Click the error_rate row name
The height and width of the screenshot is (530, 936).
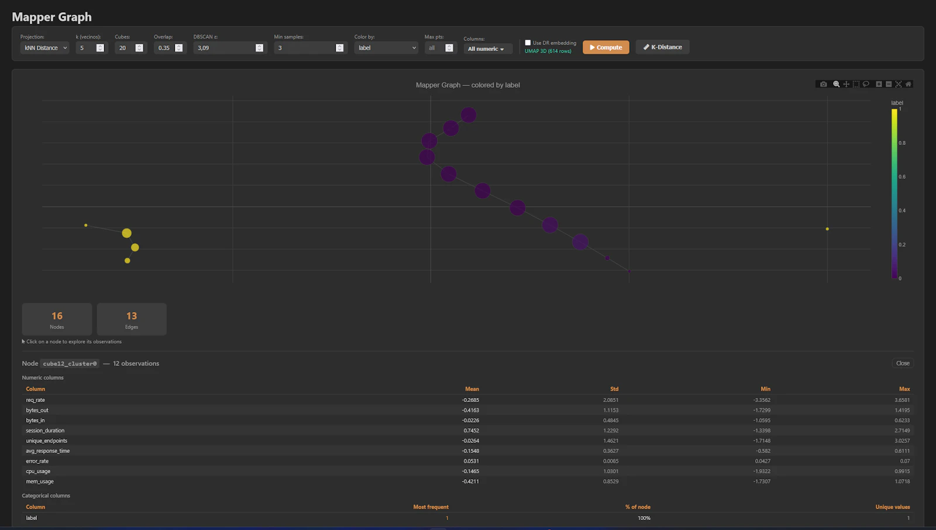37,462
